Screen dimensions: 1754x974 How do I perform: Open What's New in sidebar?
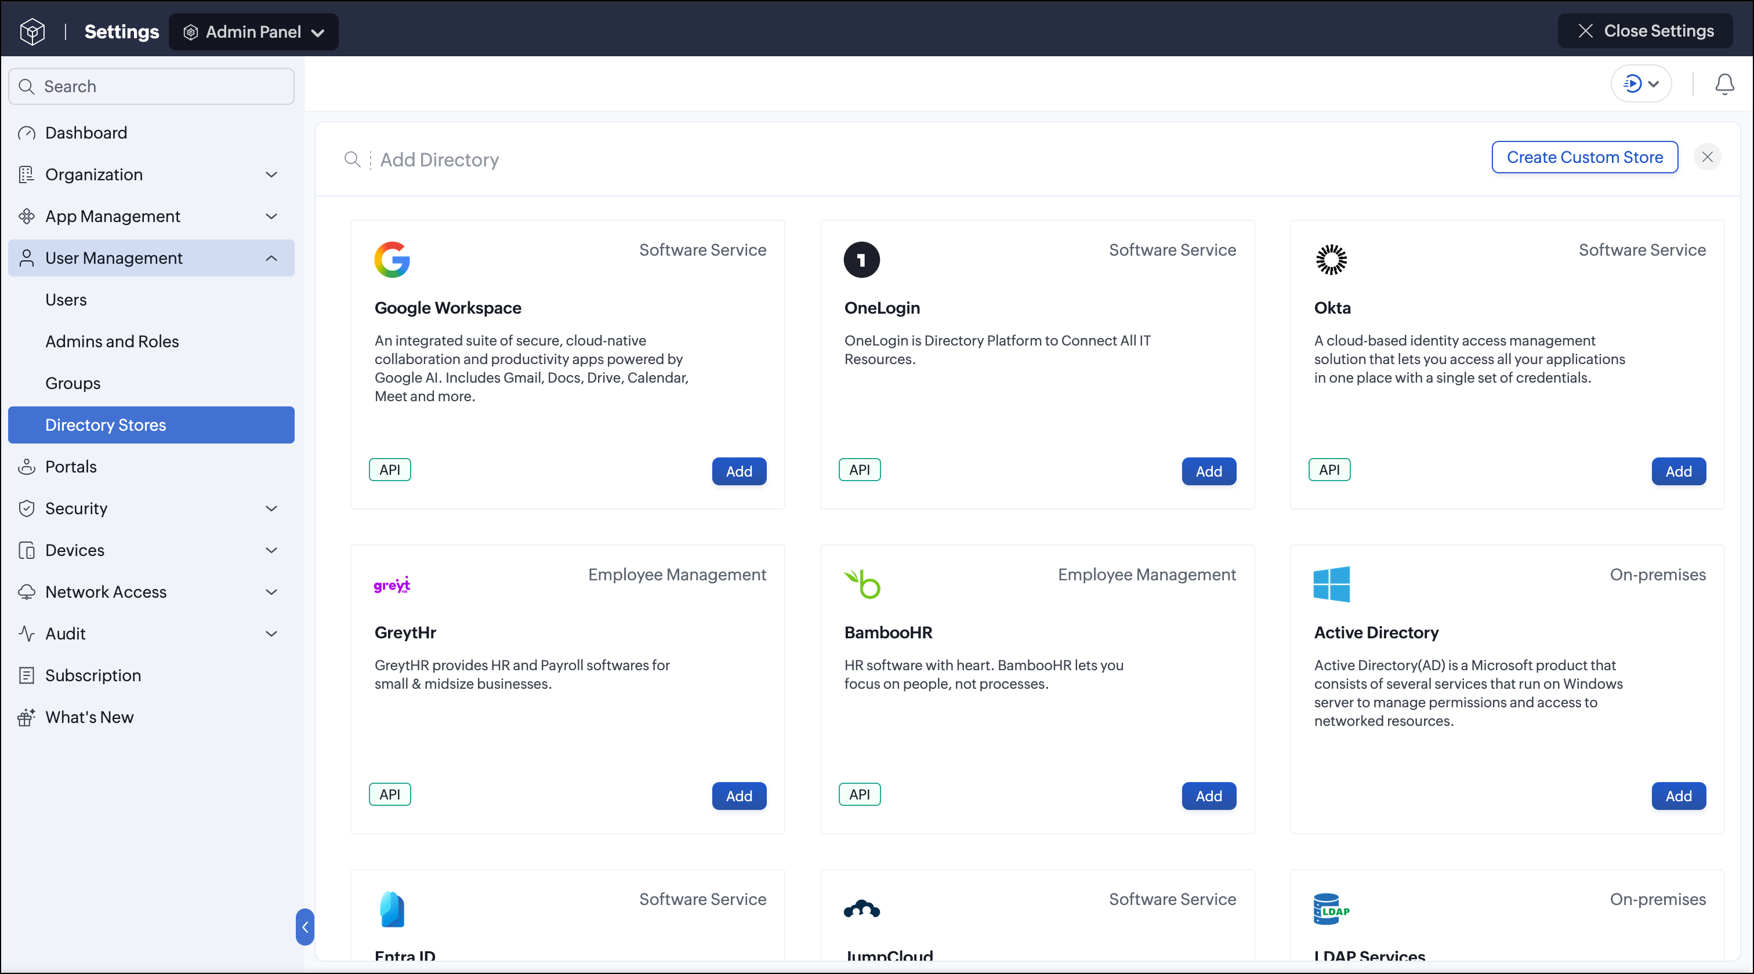click(151, 717)
